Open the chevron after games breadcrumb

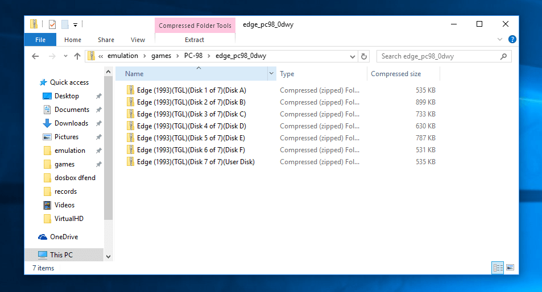click(177, 56)
